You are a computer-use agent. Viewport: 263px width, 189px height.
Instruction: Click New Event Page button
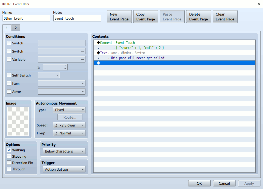(x=119, y=17)
